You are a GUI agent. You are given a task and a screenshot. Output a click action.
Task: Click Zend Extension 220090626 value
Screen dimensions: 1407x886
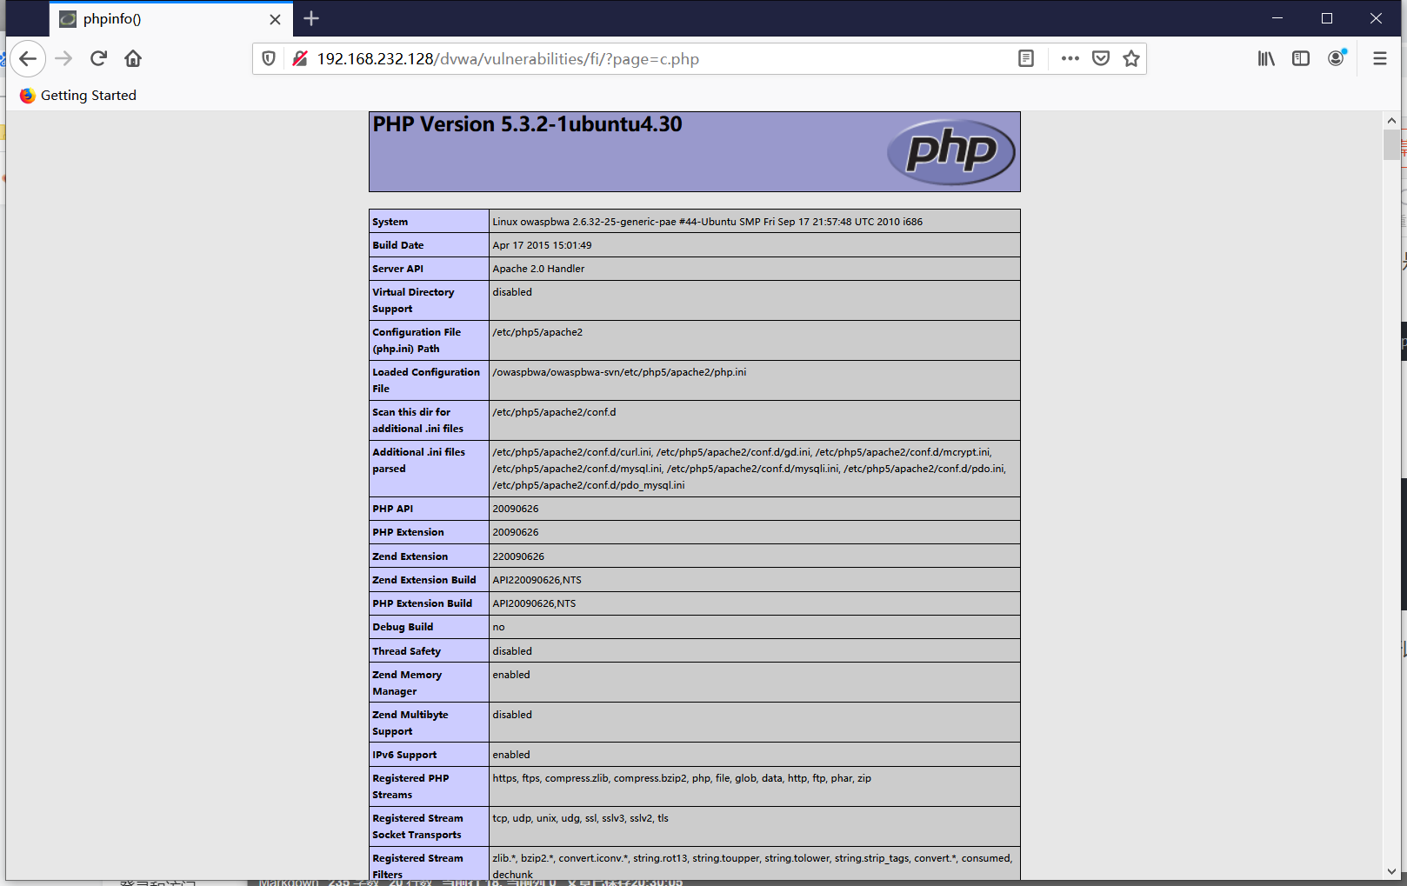[518, 556]
